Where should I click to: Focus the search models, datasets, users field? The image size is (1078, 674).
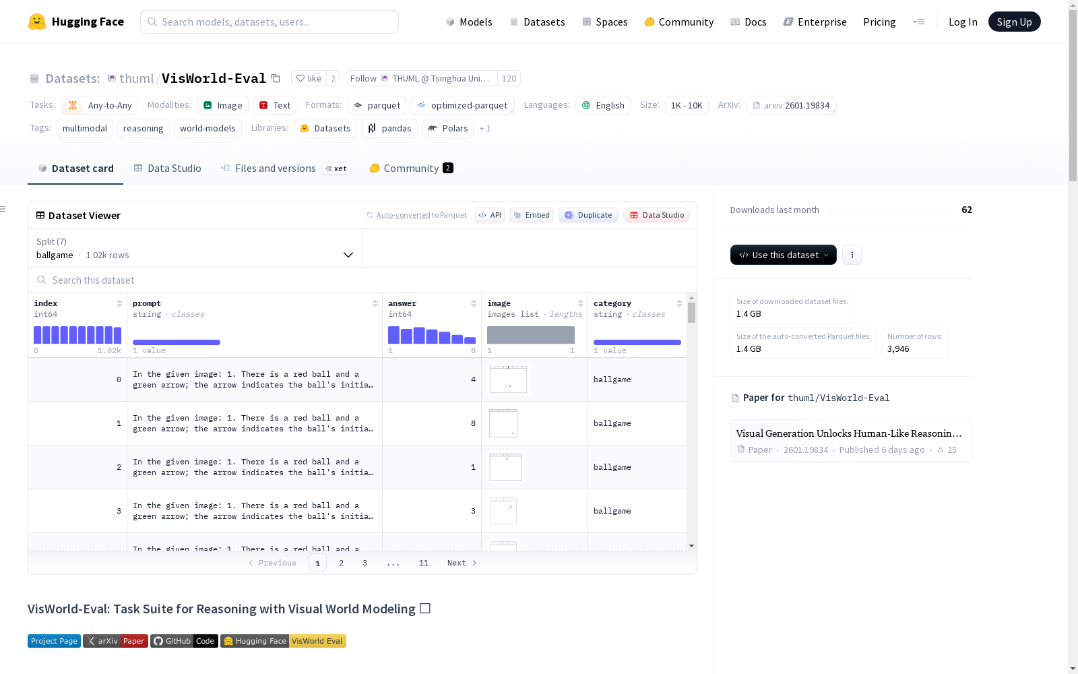[x=269, y=22]
